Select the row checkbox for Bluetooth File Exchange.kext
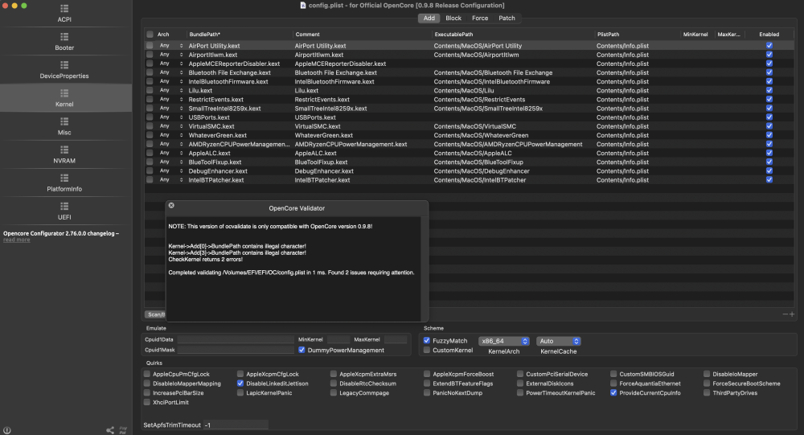 pos(150,72)
